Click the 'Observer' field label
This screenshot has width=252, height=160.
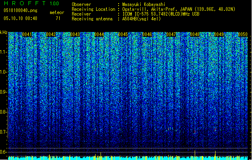click(81, 4)
